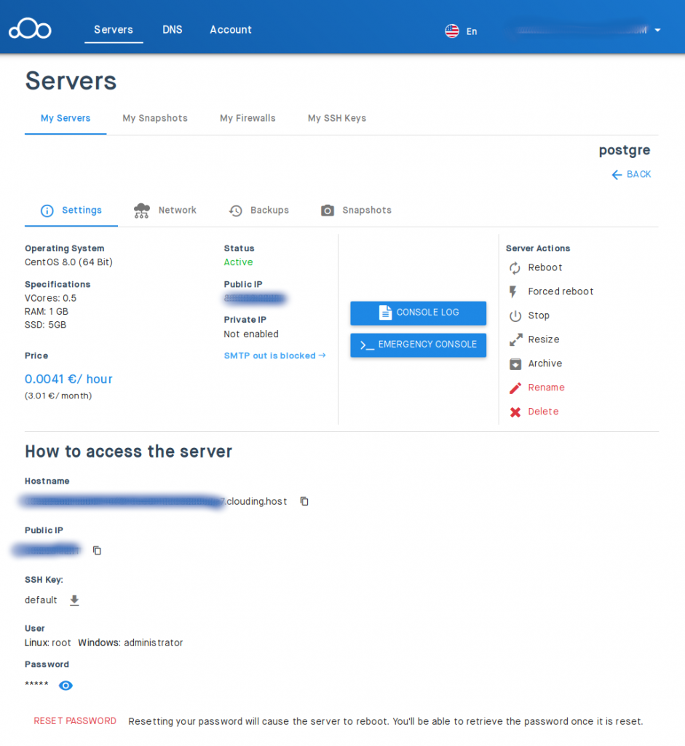Click the US flag language icon

(x=451, y=31)
